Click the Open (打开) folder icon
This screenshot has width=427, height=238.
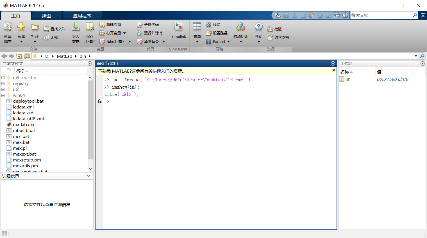coord(35,27)
